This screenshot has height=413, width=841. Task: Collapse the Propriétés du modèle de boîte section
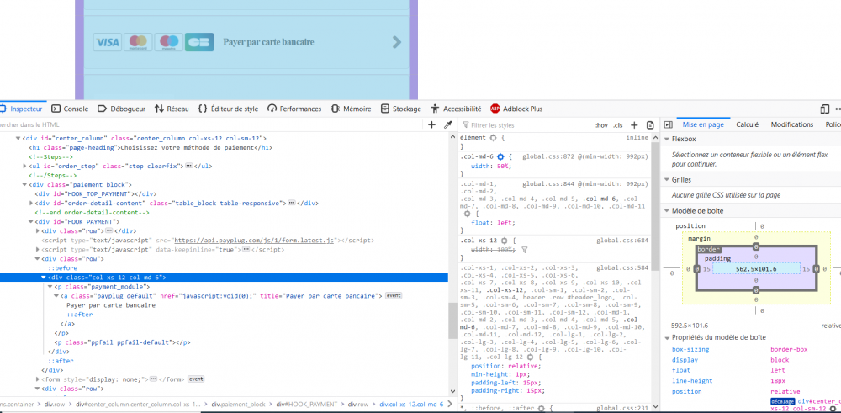[x=667, y=337]
